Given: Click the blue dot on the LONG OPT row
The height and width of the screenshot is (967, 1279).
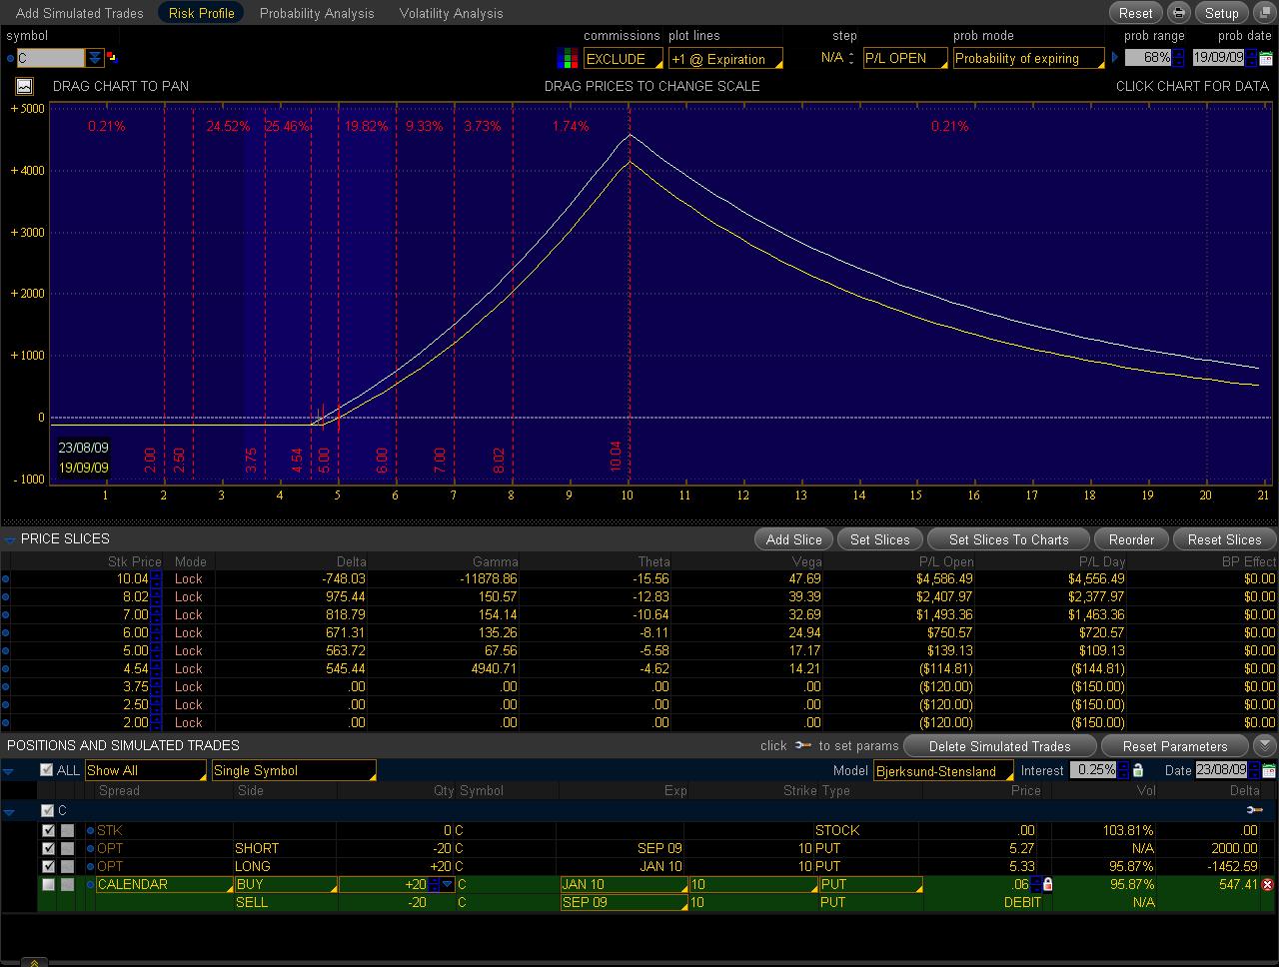Looking at the screenshot, I should [x=90, y=866].
